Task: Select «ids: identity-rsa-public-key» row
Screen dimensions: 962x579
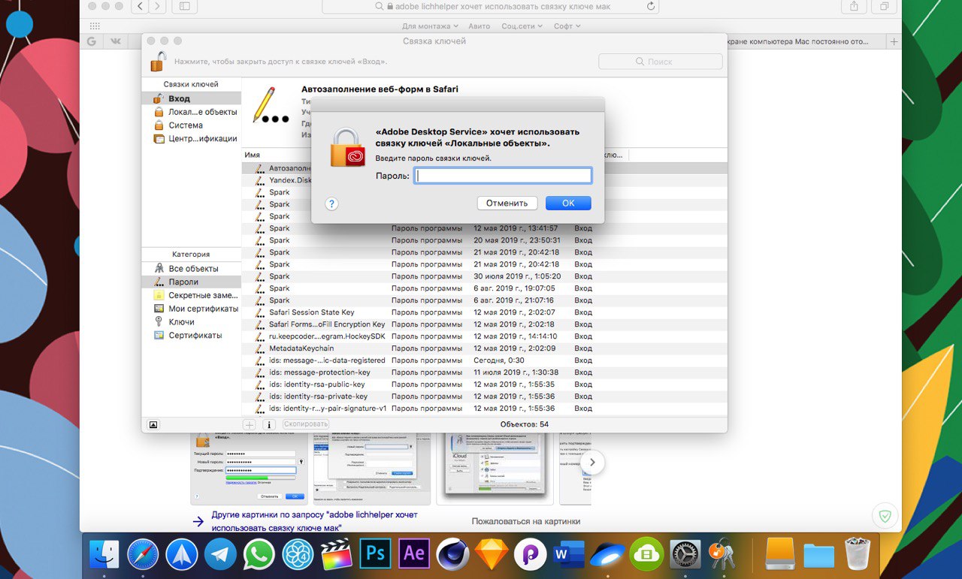Action: coord(485,384)
